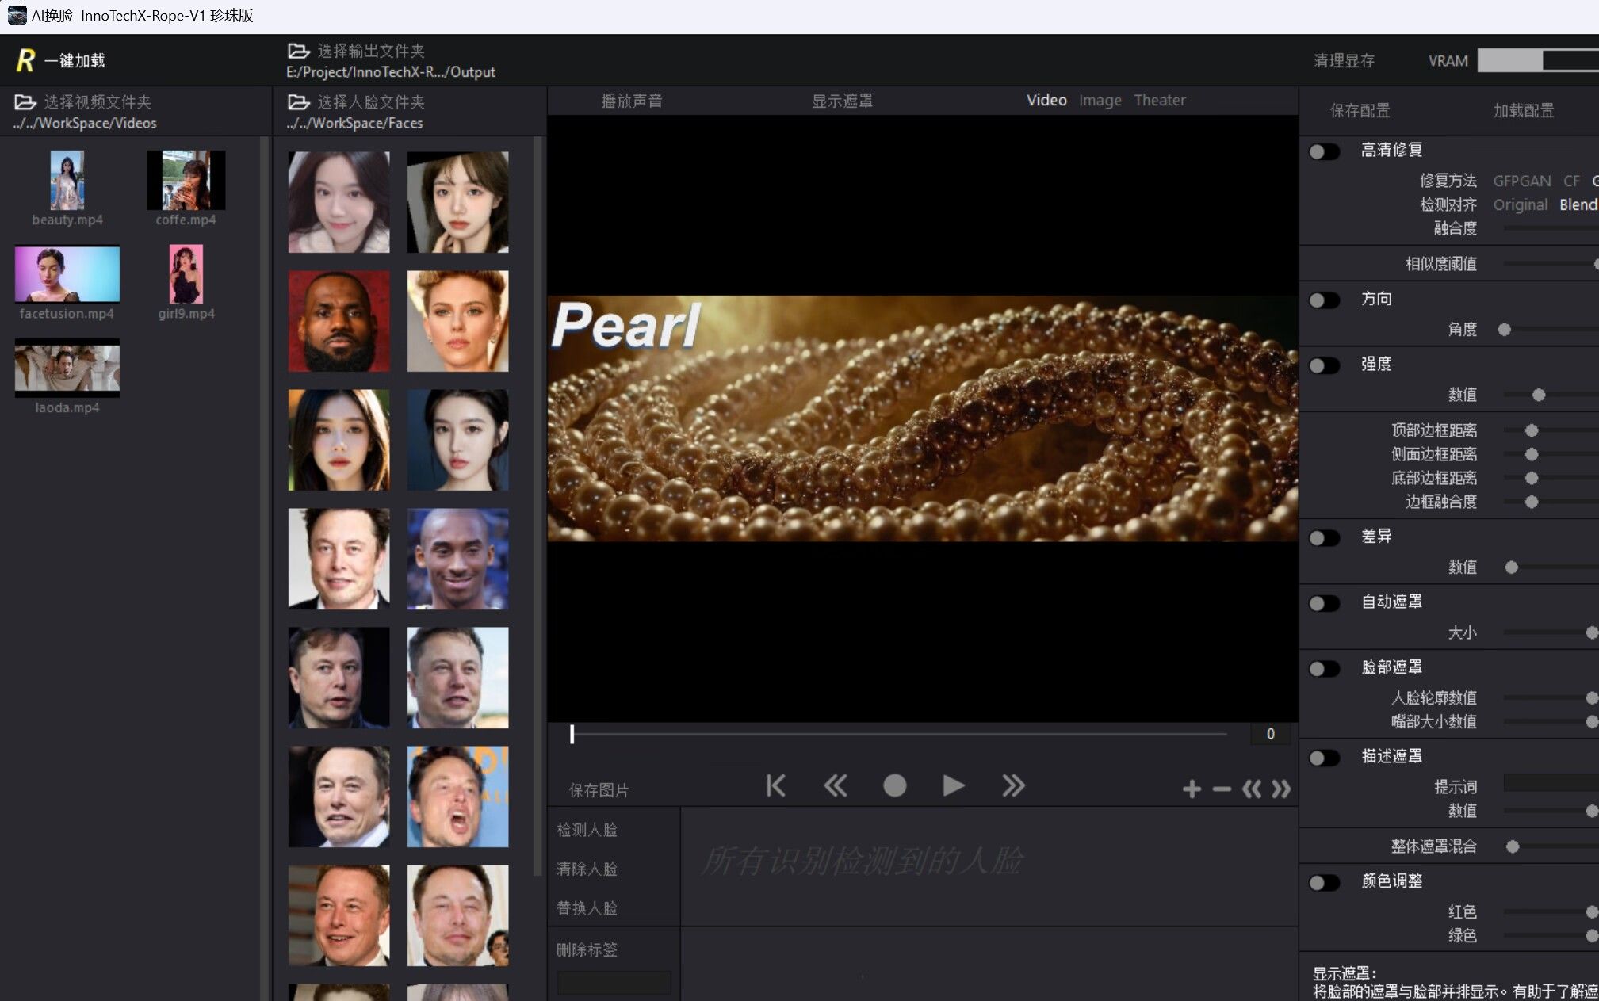Image resolution: width=1599 pixels, height=1001 pixels.
Task: Open the 选择输出文件夹 folder icon
Action: [x=298, y=51]
